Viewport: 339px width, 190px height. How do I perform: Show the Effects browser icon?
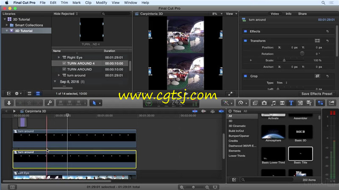pos(255,103)
